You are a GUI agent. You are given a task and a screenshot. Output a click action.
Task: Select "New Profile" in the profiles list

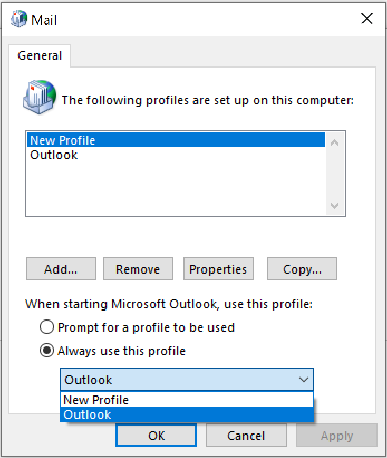tap(176, 140)
